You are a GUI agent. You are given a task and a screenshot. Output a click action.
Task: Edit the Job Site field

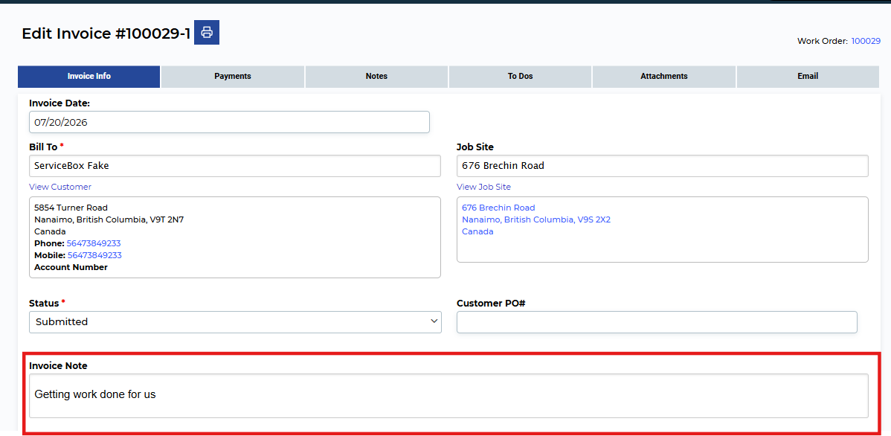663,166
